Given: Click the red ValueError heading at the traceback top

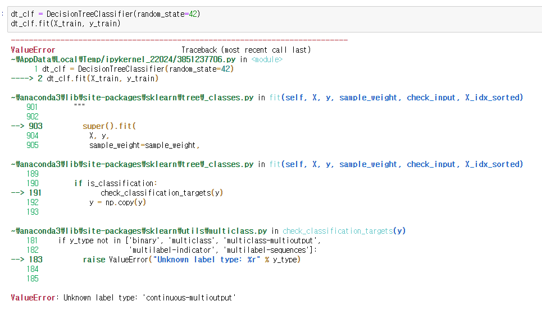Looking at the screenshot, I should [x=33, y=50].
